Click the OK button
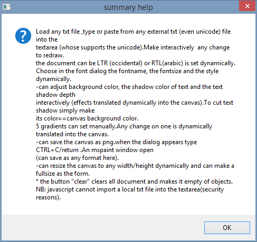 [x=227, y=228]
